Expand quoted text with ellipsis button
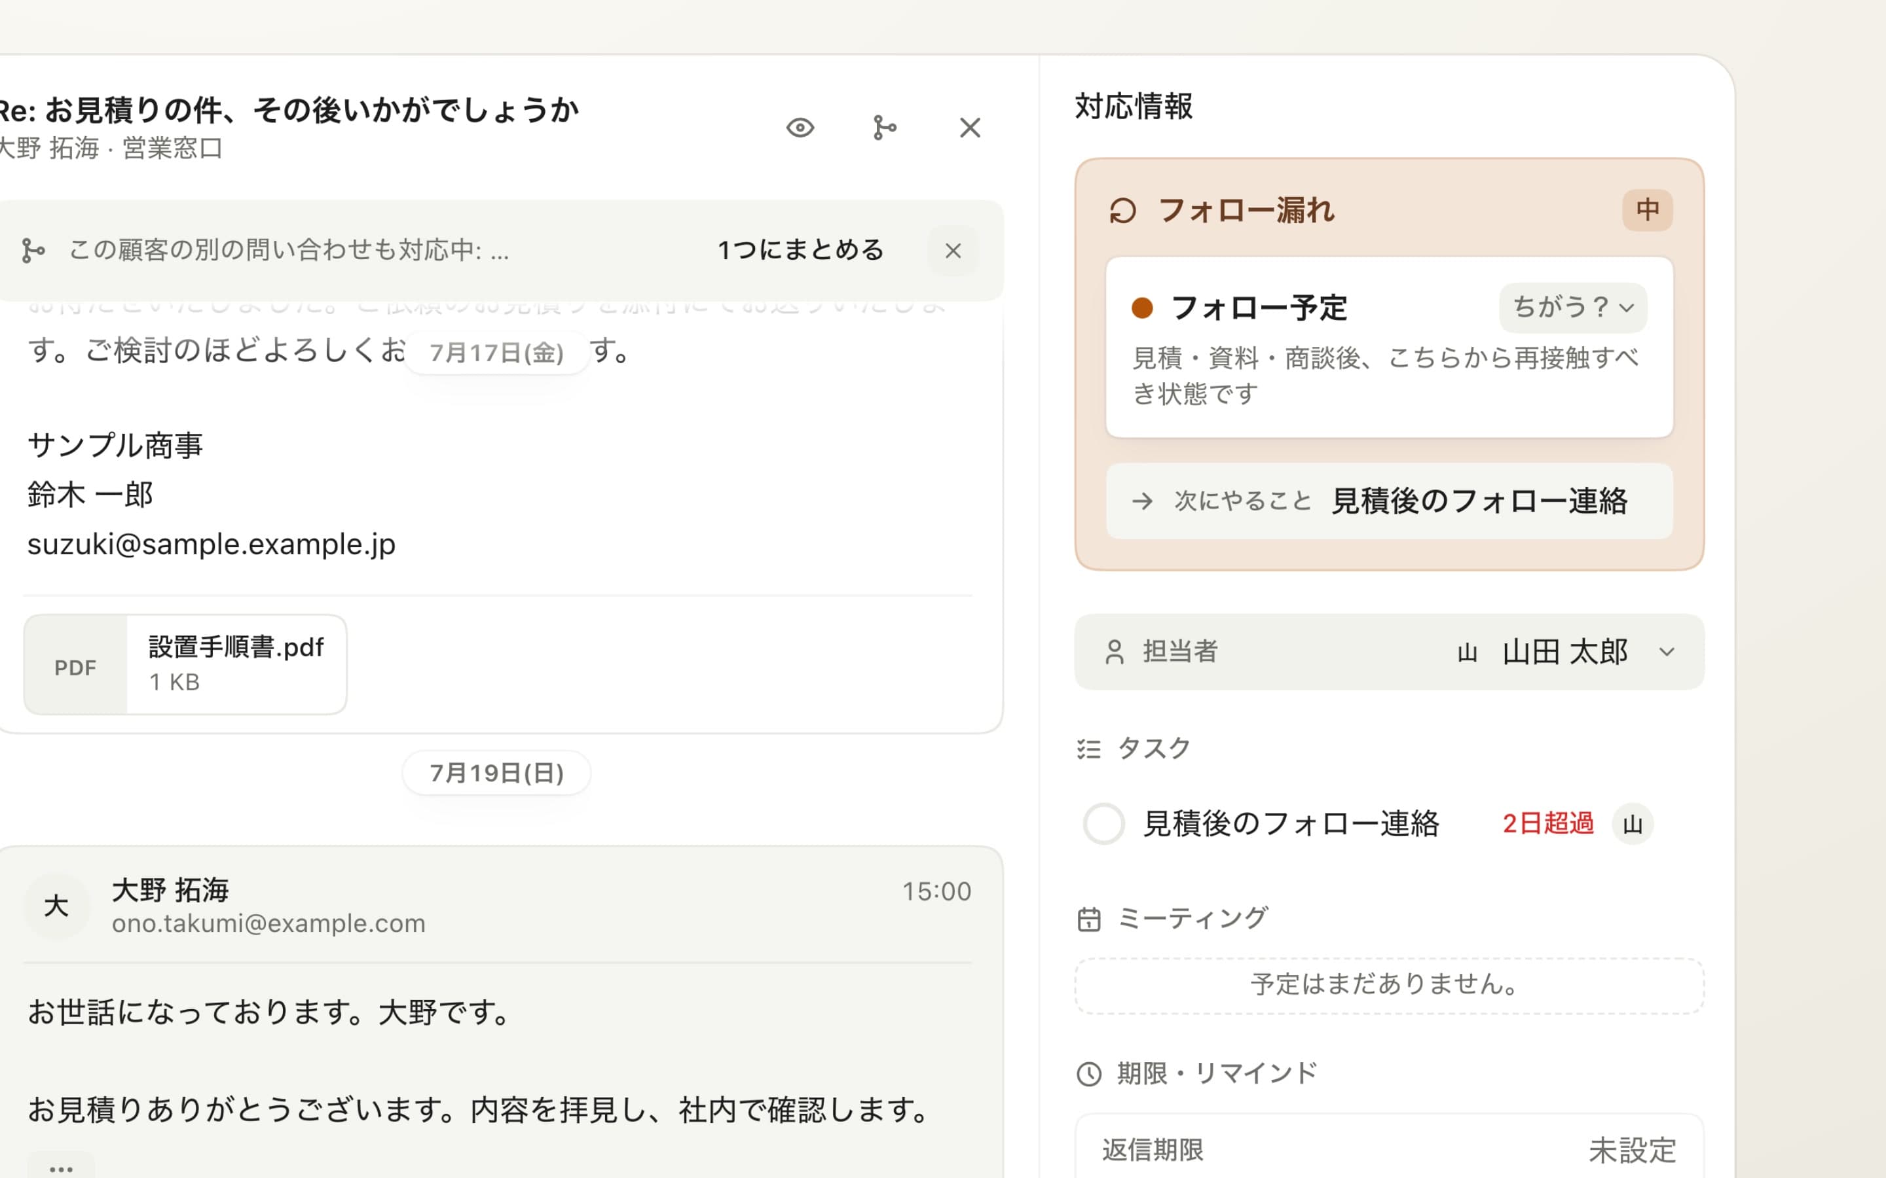 coord(61,1166)
